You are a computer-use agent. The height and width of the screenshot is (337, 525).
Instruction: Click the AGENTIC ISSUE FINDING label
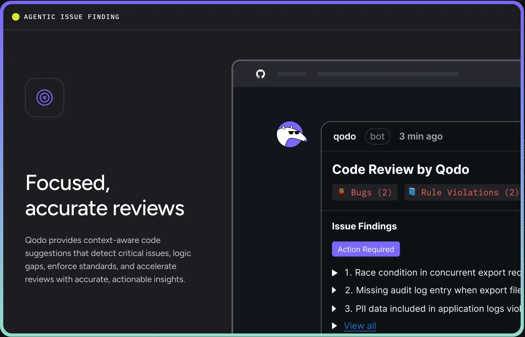point(72,17)
